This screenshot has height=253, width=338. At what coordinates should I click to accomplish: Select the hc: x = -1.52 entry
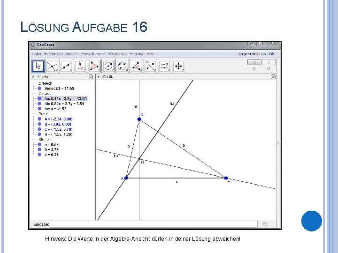pos(55,109)
